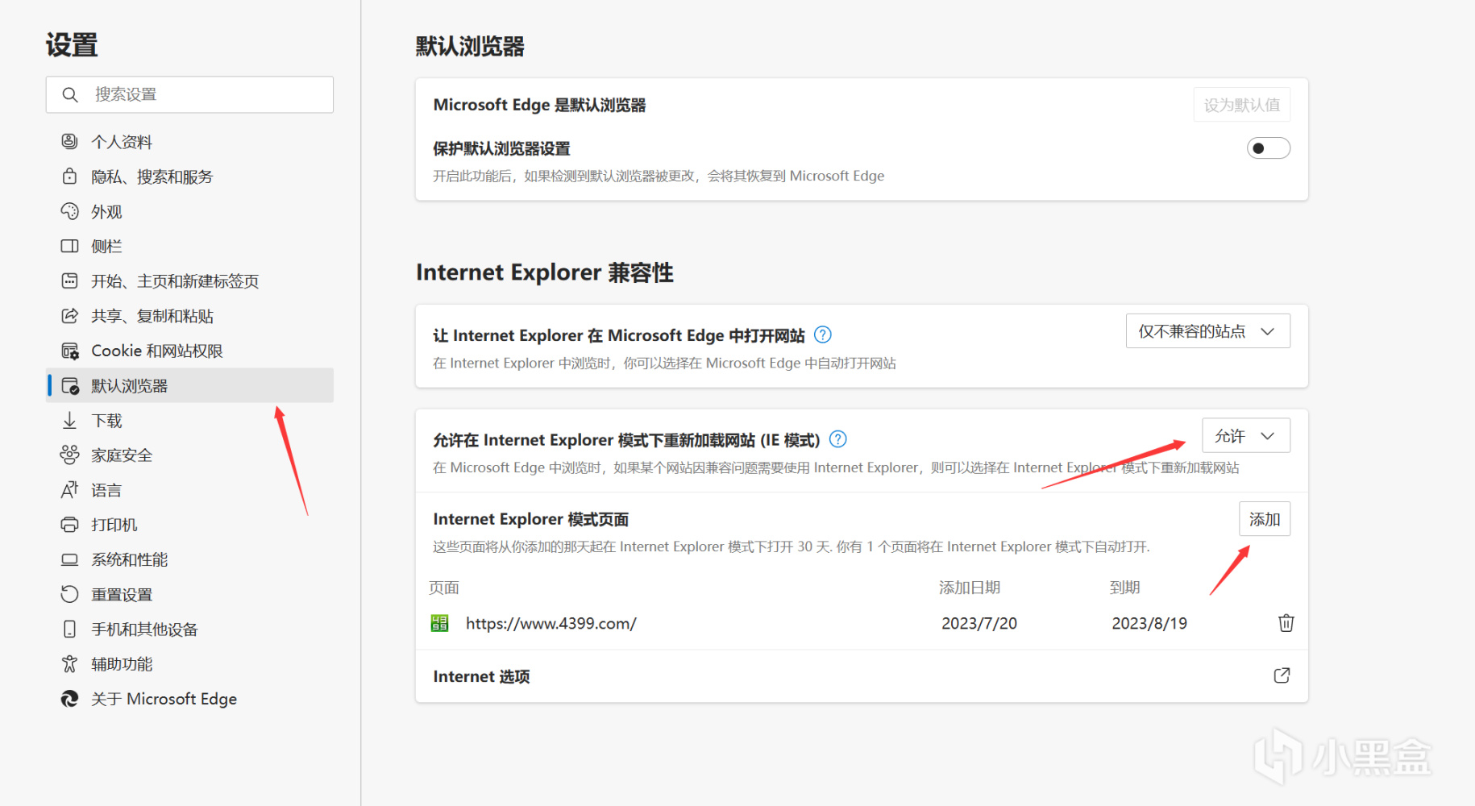Click the 搜索设置 search field
Screen dimensions: 1475x806
(x=190, y=95)
